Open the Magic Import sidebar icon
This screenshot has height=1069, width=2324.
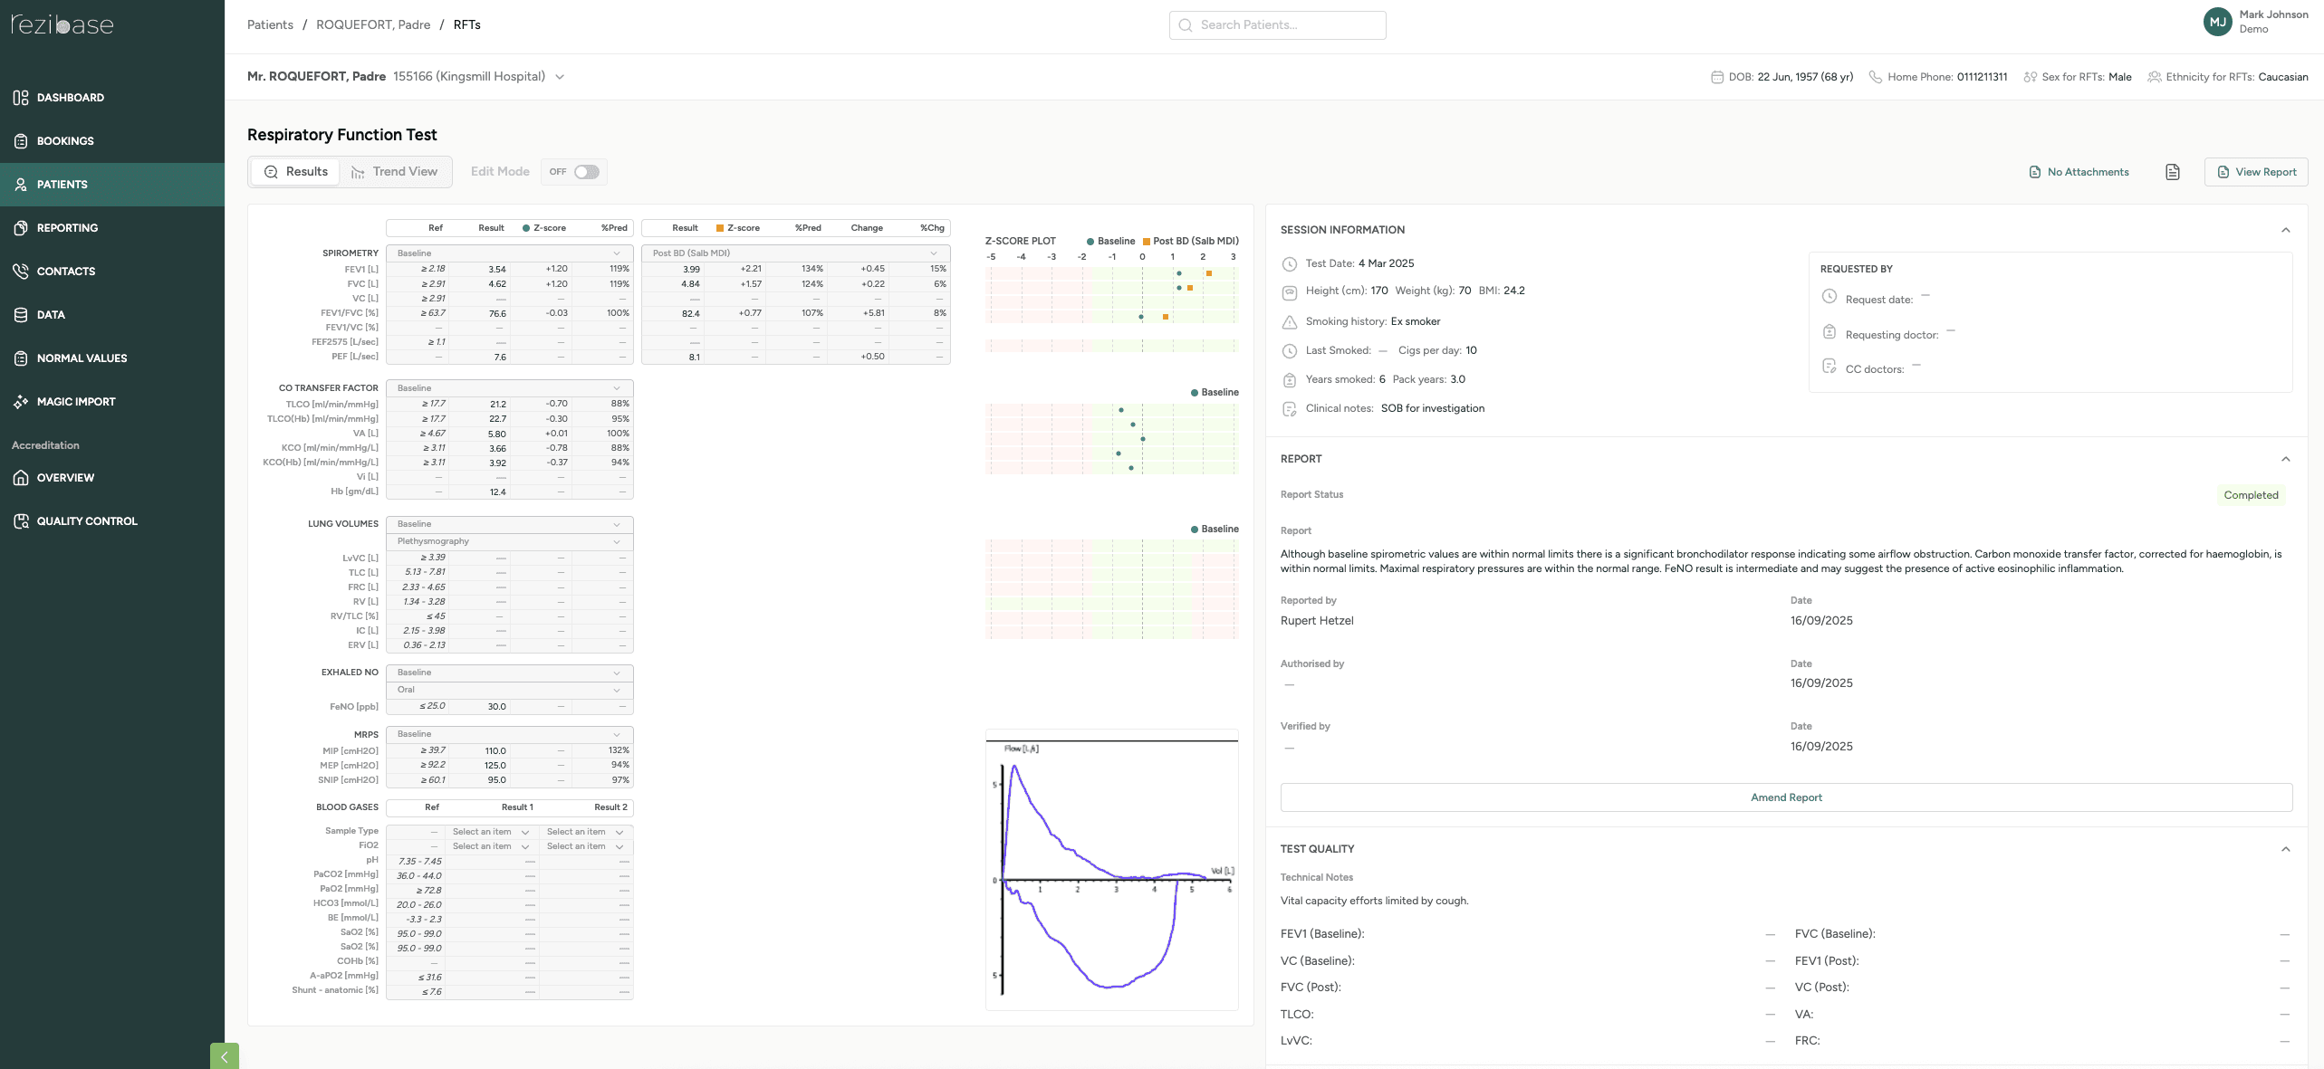click(21, 402)
